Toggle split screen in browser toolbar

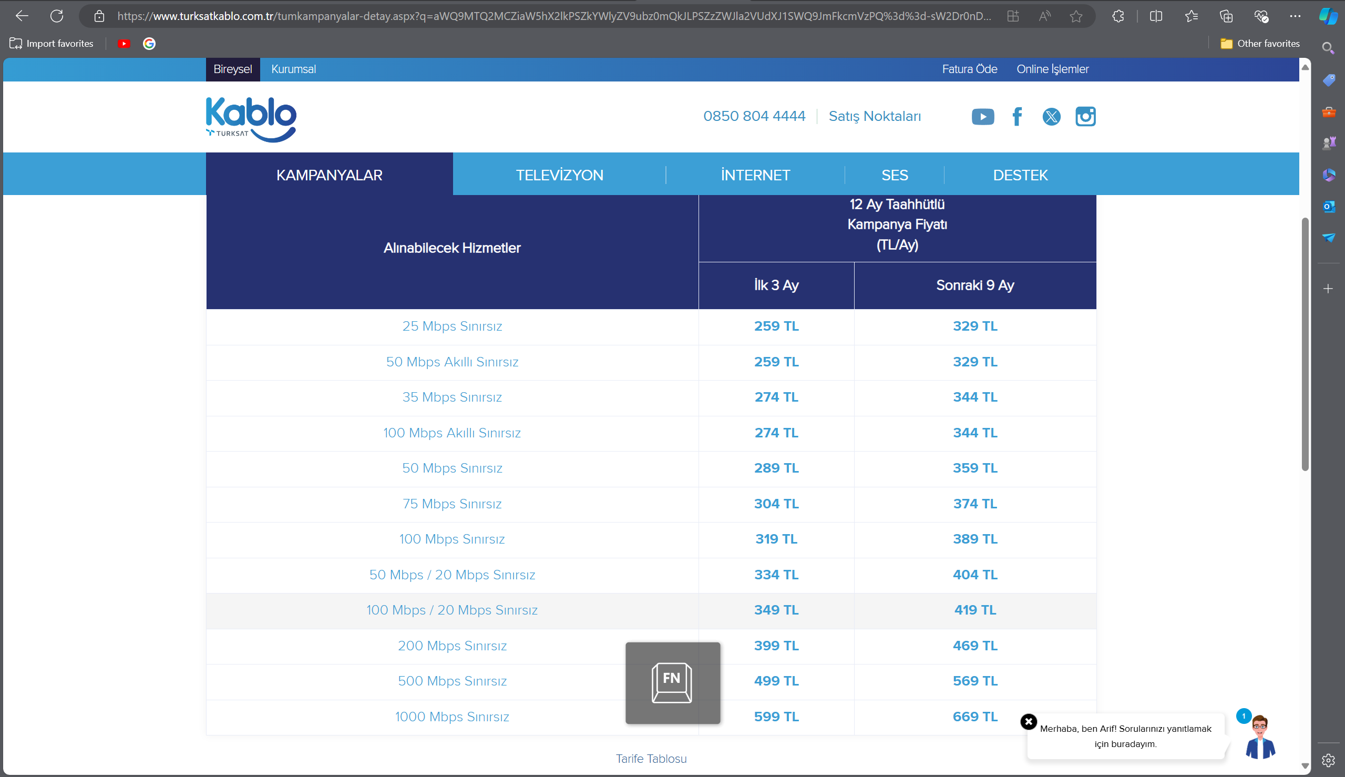[1156, 16]
